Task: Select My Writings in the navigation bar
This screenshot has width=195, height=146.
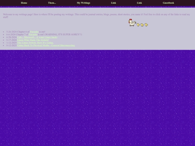Action: (x=83, y=3)
